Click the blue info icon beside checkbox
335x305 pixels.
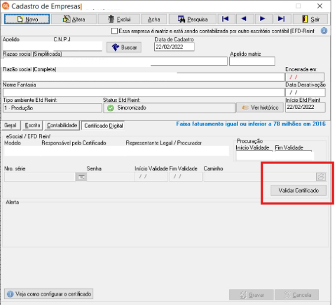pos(324,31)
